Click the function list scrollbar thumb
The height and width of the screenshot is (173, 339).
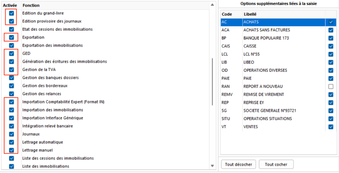coord(212,82)
